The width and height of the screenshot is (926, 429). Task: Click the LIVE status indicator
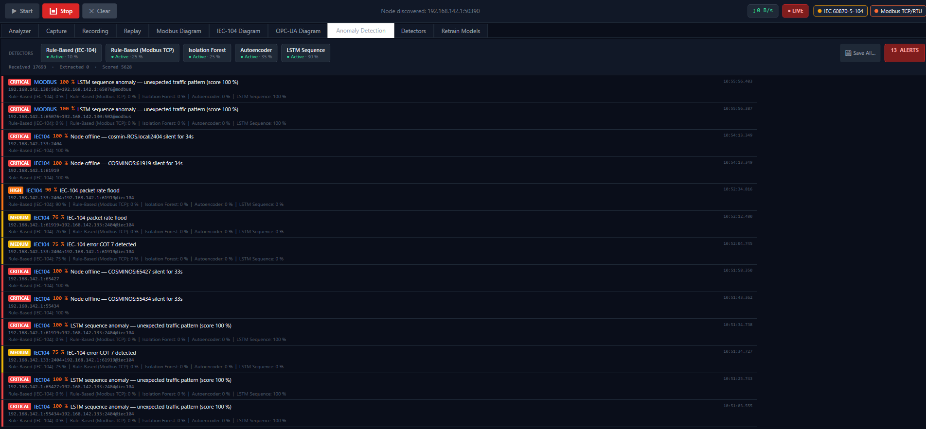pos(795,11)
